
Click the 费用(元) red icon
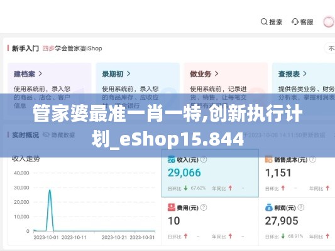pyautogui.click(x=172, y=207)
